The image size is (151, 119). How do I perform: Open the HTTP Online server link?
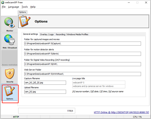[121, 112]
